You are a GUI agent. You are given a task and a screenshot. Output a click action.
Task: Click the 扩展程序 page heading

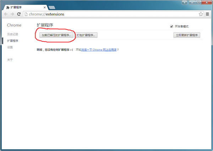[45, 25]
